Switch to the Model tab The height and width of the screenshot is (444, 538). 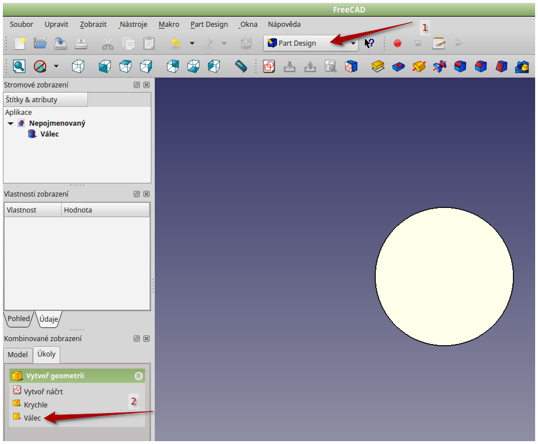tap(18, 355)
